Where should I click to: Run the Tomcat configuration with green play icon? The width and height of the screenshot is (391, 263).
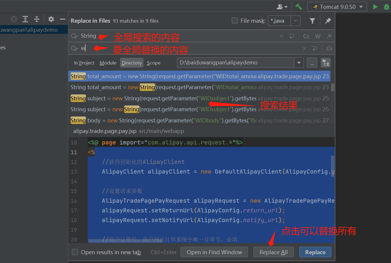pos(375,6)
